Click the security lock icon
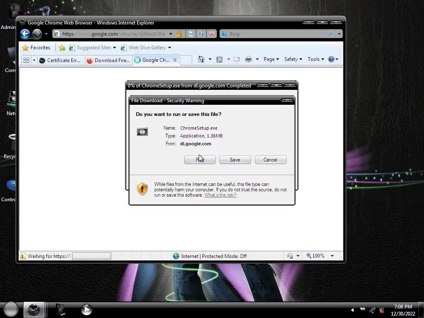Screen dimensions: 424x318 [179, 34]
